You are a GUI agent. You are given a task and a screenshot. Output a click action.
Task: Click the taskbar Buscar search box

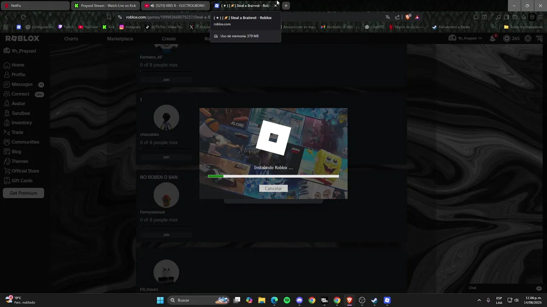pos(199,300)
